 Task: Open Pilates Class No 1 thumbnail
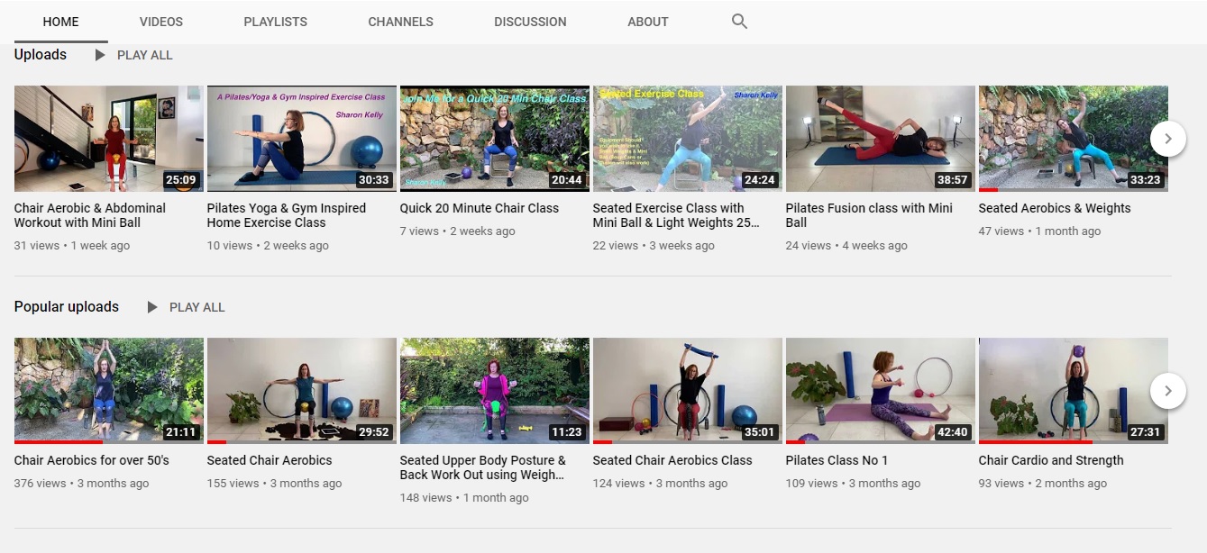(880, 390)
